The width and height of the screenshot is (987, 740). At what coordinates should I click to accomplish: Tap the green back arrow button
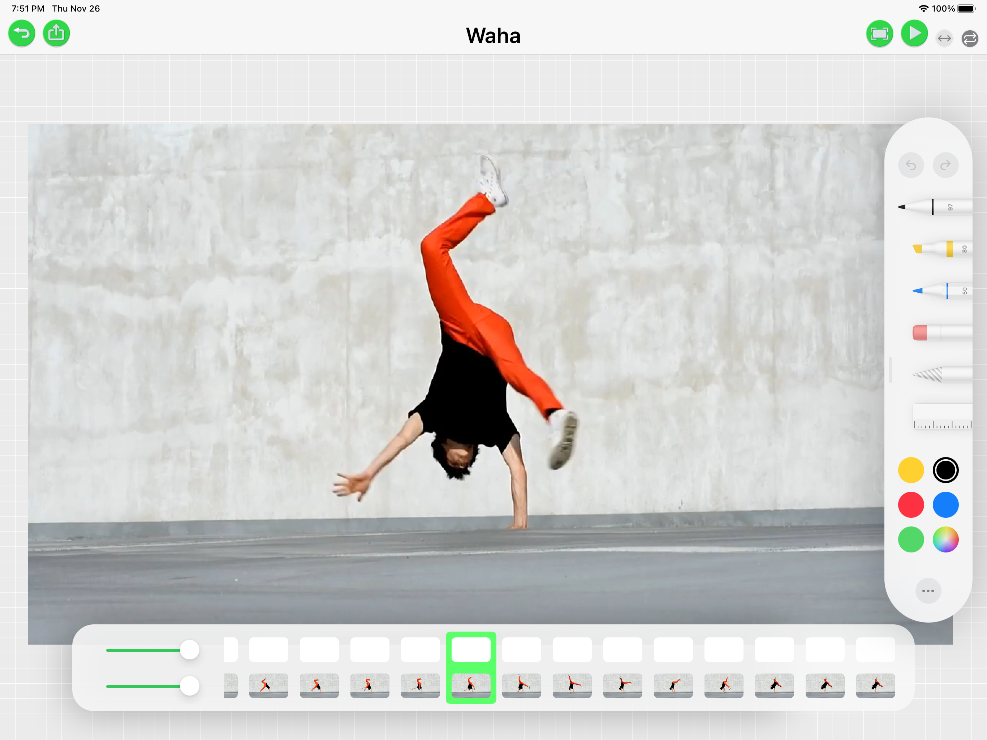tap(21, 34)
